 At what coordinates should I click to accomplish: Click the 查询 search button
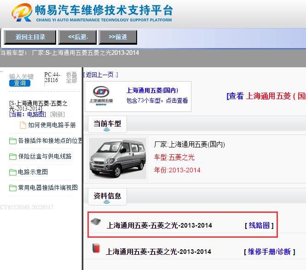20,83
